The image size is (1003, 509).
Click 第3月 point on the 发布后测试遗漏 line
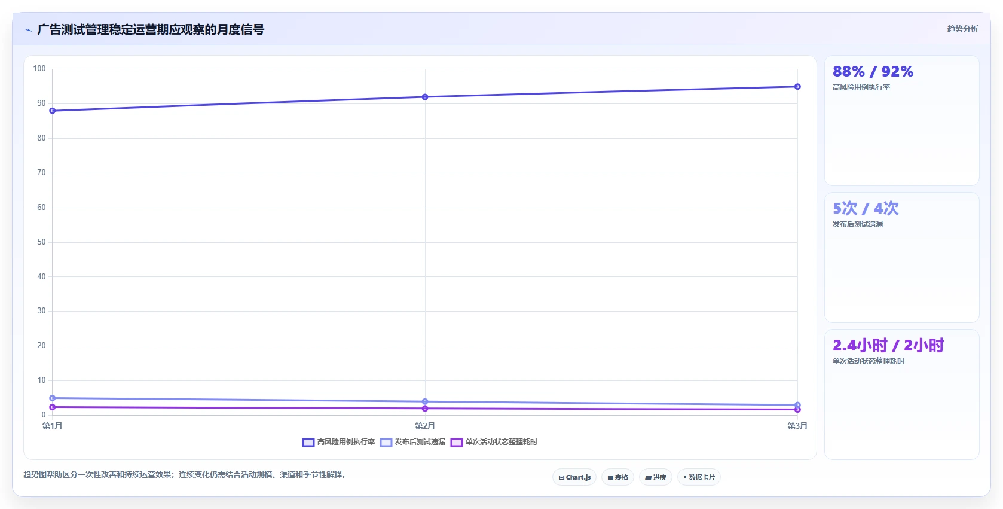coord(797,405)
